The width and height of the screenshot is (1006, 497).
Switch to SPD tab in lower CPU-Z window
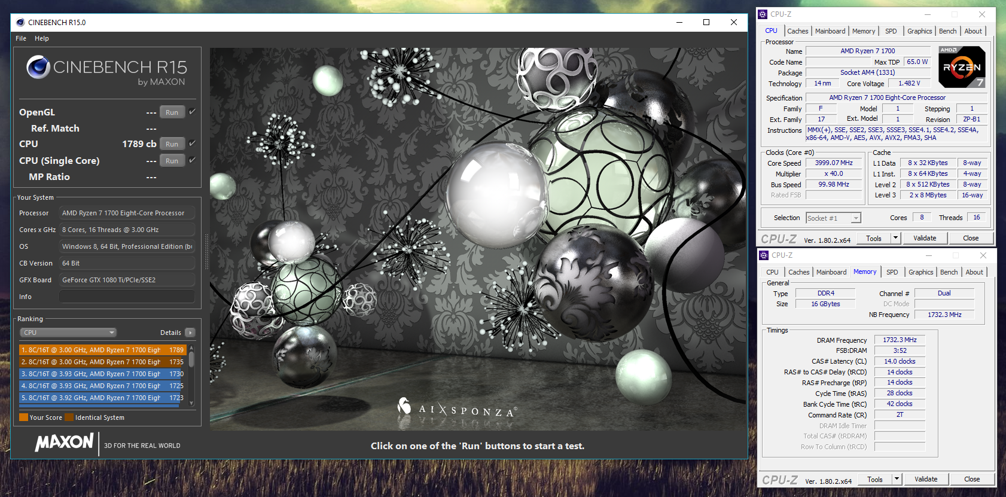click(x=892, y=272)
